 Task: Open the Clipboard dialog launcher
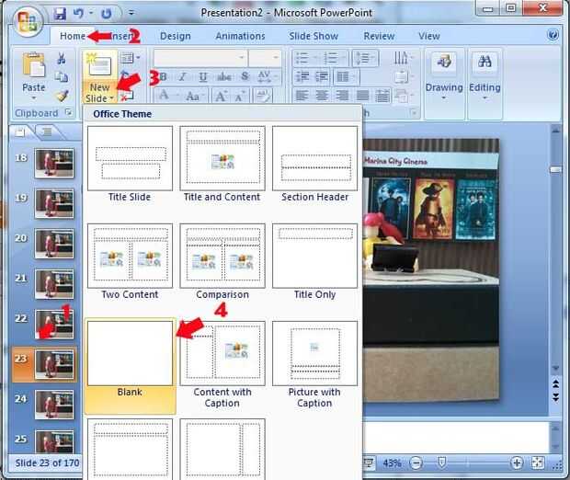(68, 112)
